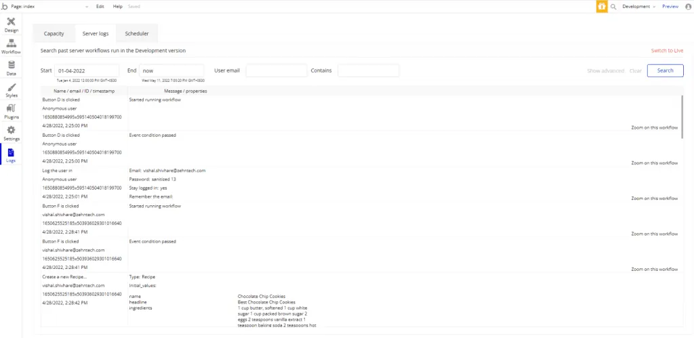Open the Help menu
This screenshot has height=338, width=694.
click(x=118, y=7)
